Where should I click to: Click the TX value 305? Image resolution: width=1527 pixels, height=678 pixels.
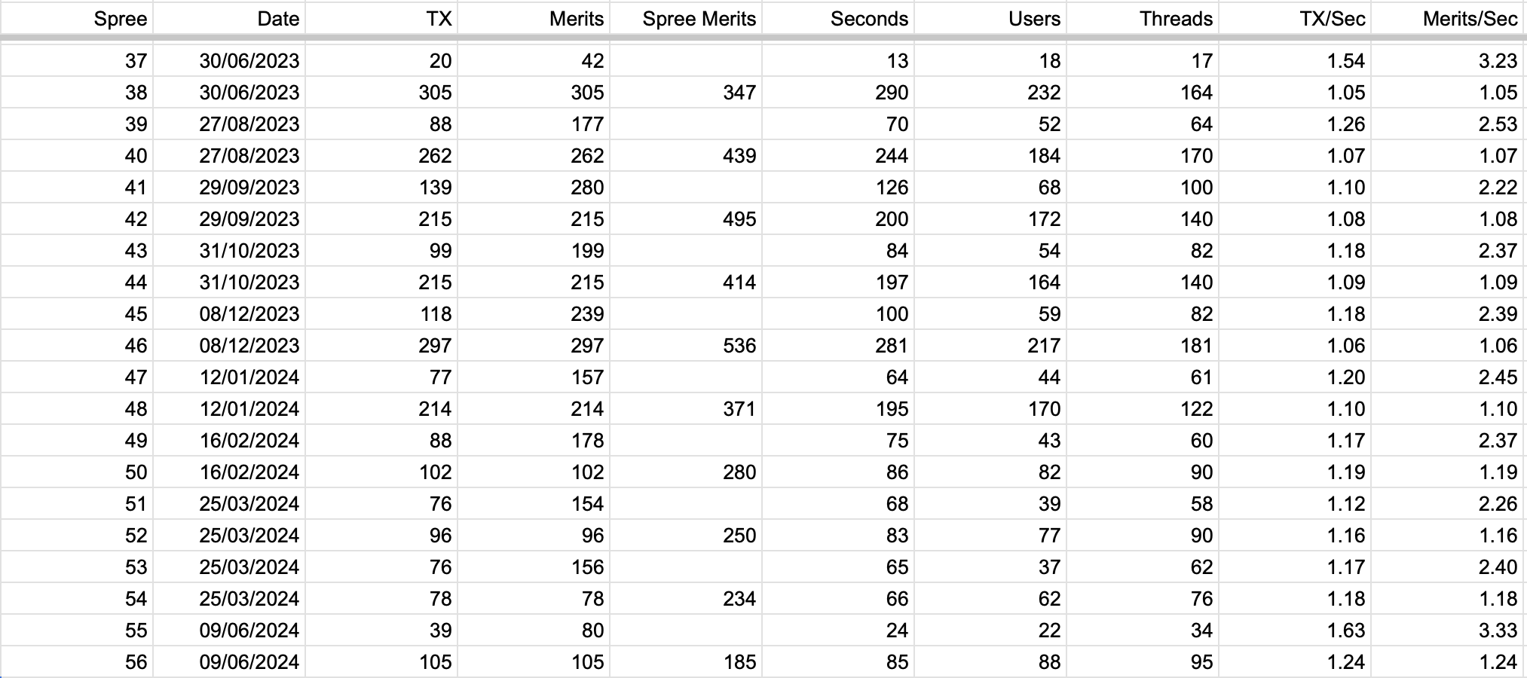[x=381, y=92]
